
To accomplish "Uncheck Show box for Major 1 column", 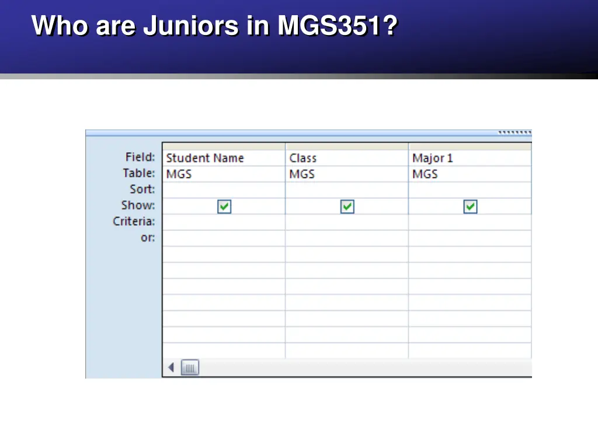I will coord(470,206).
